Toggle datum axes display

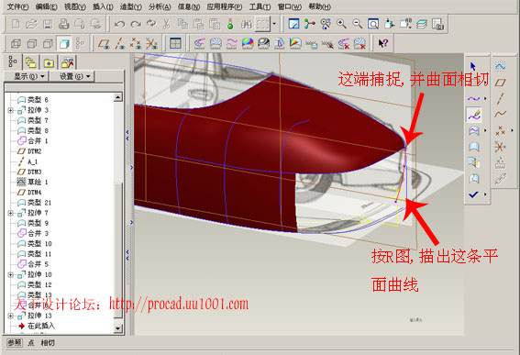(120, 43)
